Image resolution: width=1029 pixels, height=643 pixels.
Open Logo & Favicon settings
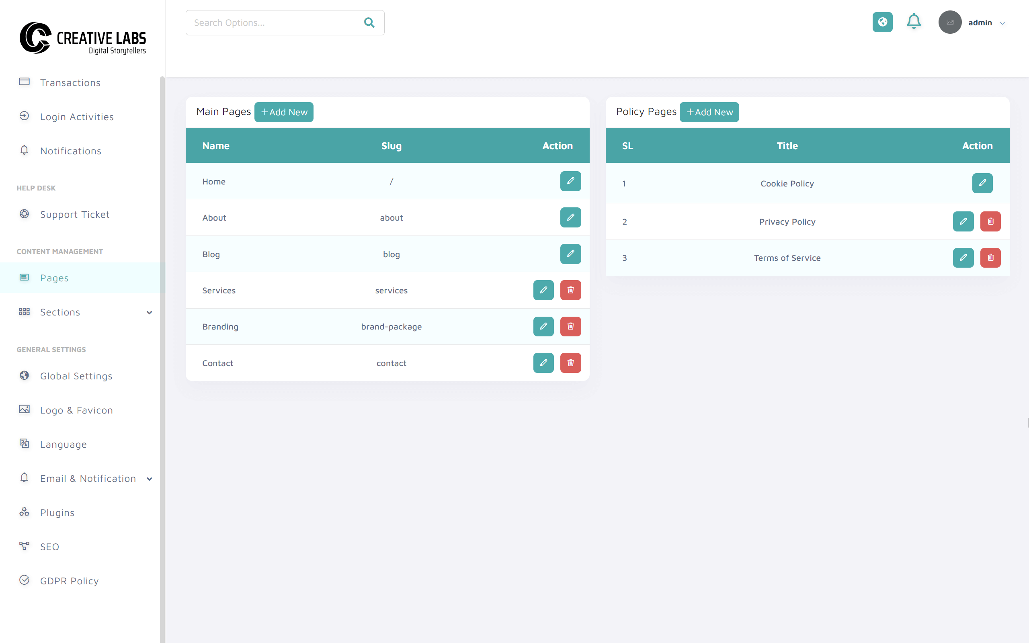[x=76, y=410]
